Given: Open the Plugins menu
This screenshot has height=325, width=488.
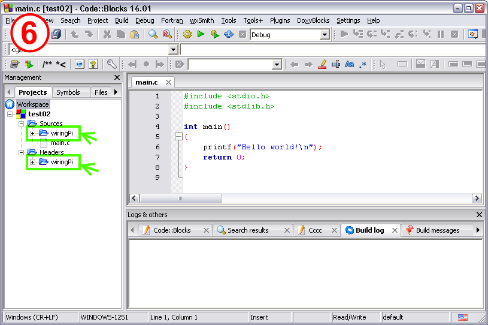Looking at the screenshot, I should point(280,20).
